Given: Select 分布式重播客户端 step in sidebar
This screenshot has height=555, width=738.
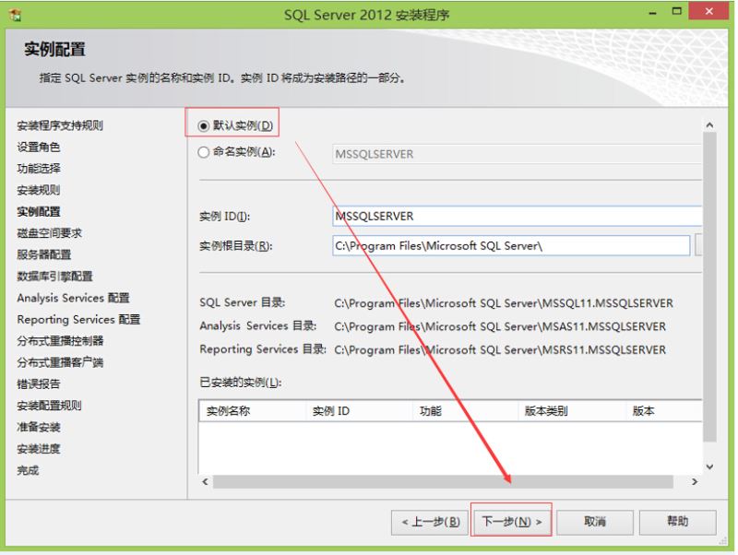Looking at the screenshot, I should [60, 362].
